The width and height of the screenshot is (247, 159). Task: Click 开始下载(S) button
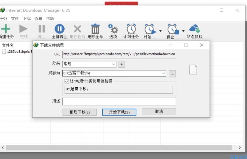[x=119, y=112]
